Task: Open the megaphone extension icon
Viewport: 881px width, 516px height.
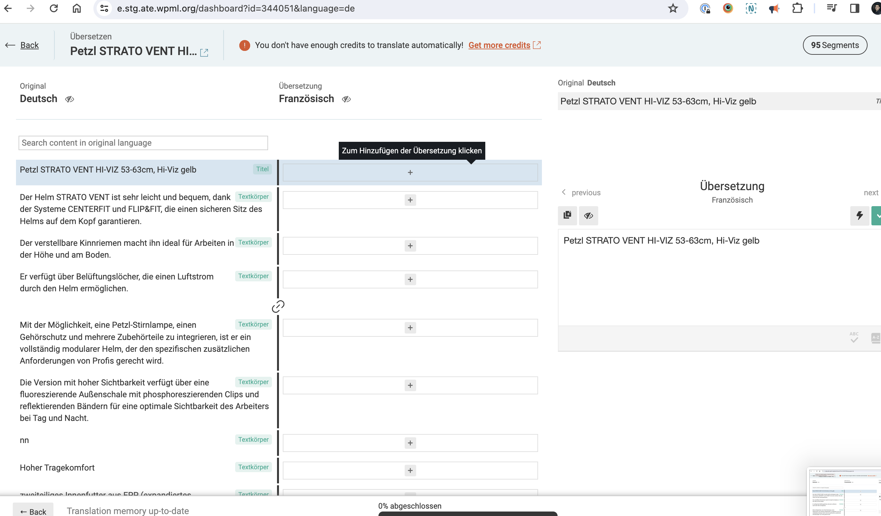Action: 774,8
